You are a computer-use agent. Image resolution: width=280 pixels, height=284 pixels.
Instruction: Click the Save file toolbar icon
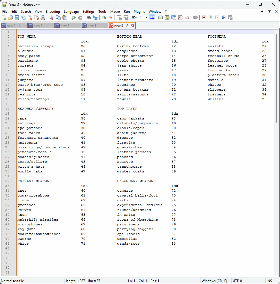(x=17, y=18)
